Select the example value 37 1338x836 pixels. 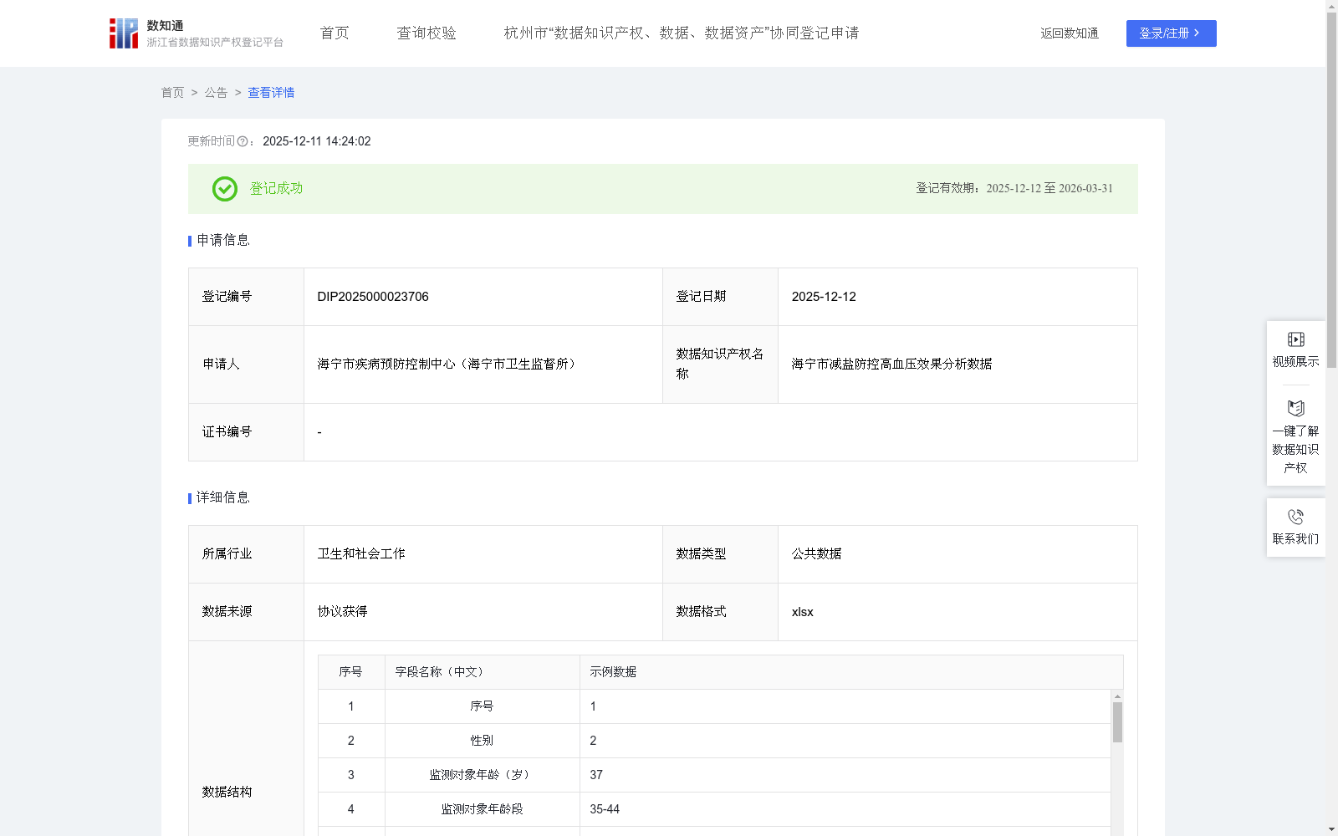596,775
